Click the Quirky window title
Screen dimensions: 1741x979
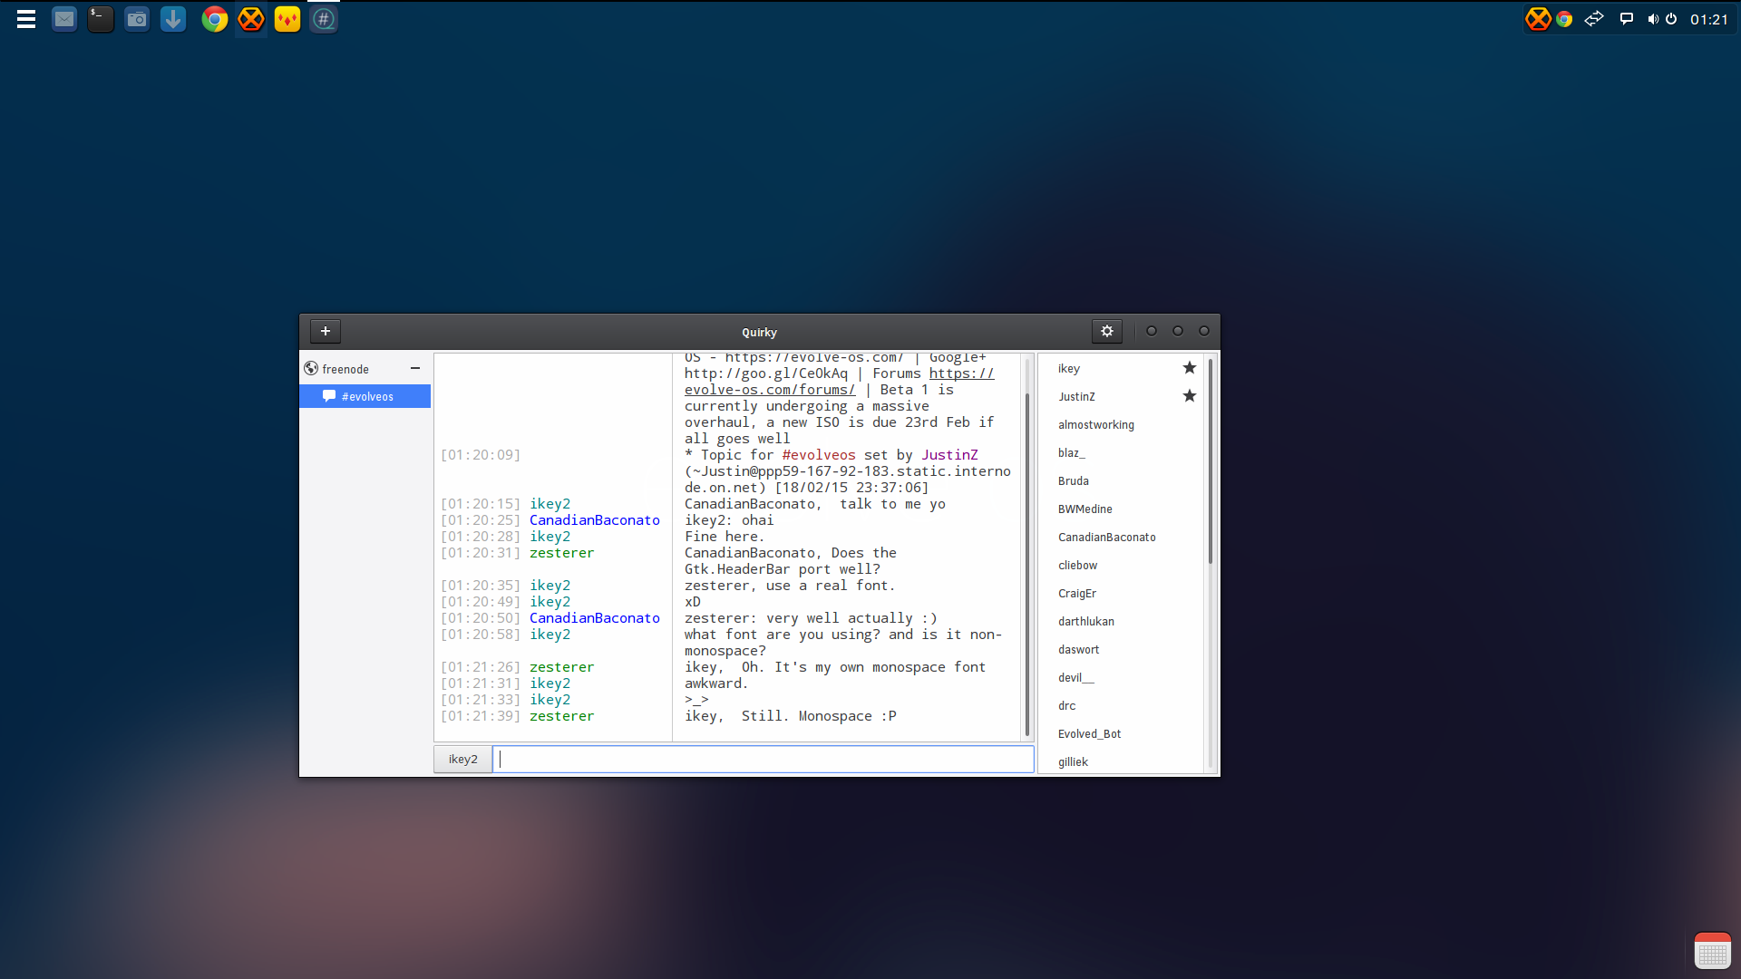point(760,332)
